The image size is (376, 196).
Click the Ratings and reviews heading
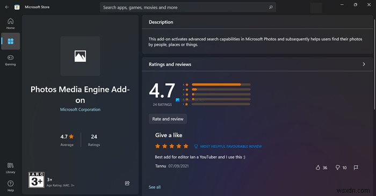coord(170,64)
